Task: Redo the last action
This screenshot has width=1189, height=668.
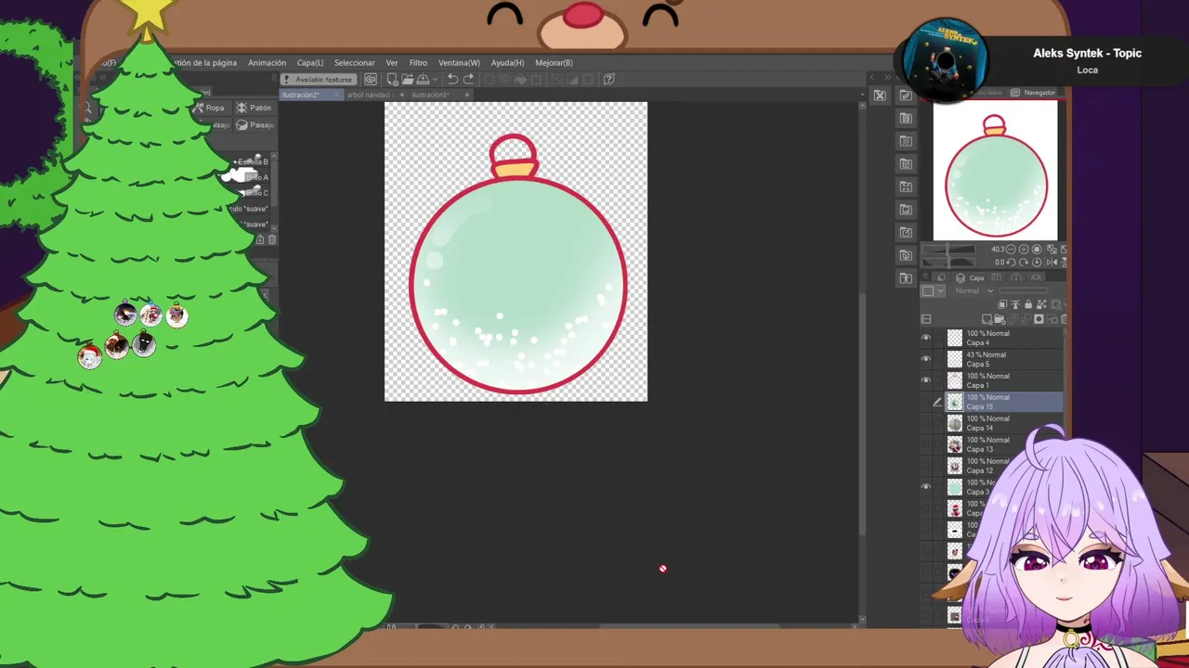Action: pos(468,79)
